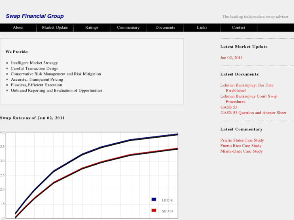Click 'Accurate, Transparent Pricing' list item
The height and width of the screenshot is (220, 294).
click(37, 80)
